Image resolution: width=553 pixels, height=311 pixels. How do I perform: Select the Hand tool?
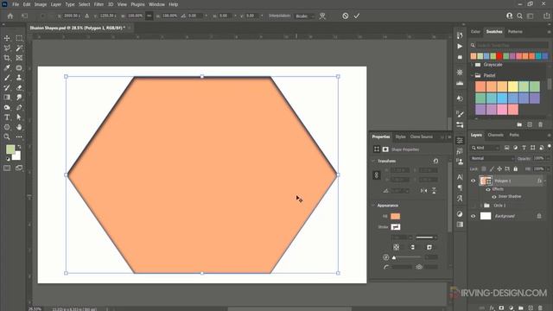[19, 127]
